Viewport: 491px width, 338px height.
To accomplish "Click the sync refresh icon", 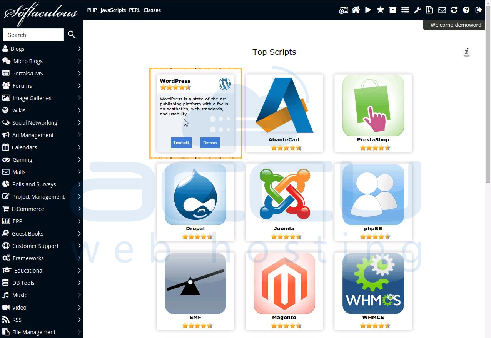I will [x=454, y=10].
